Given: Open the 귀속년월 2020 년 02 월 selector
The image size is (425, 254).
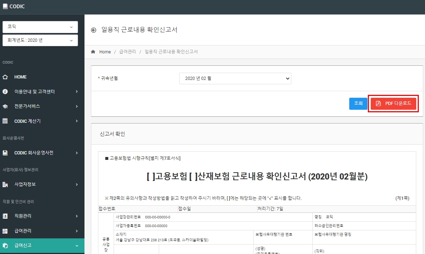Looking at the screenshot, I should pos(235,78).
